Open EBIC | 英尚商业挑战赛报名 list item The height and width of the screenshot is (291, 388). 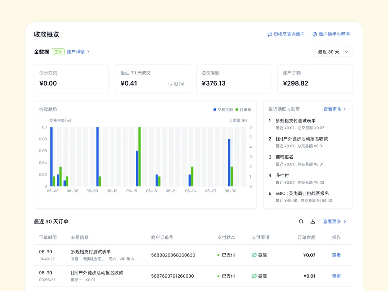(x=302, y=194)
